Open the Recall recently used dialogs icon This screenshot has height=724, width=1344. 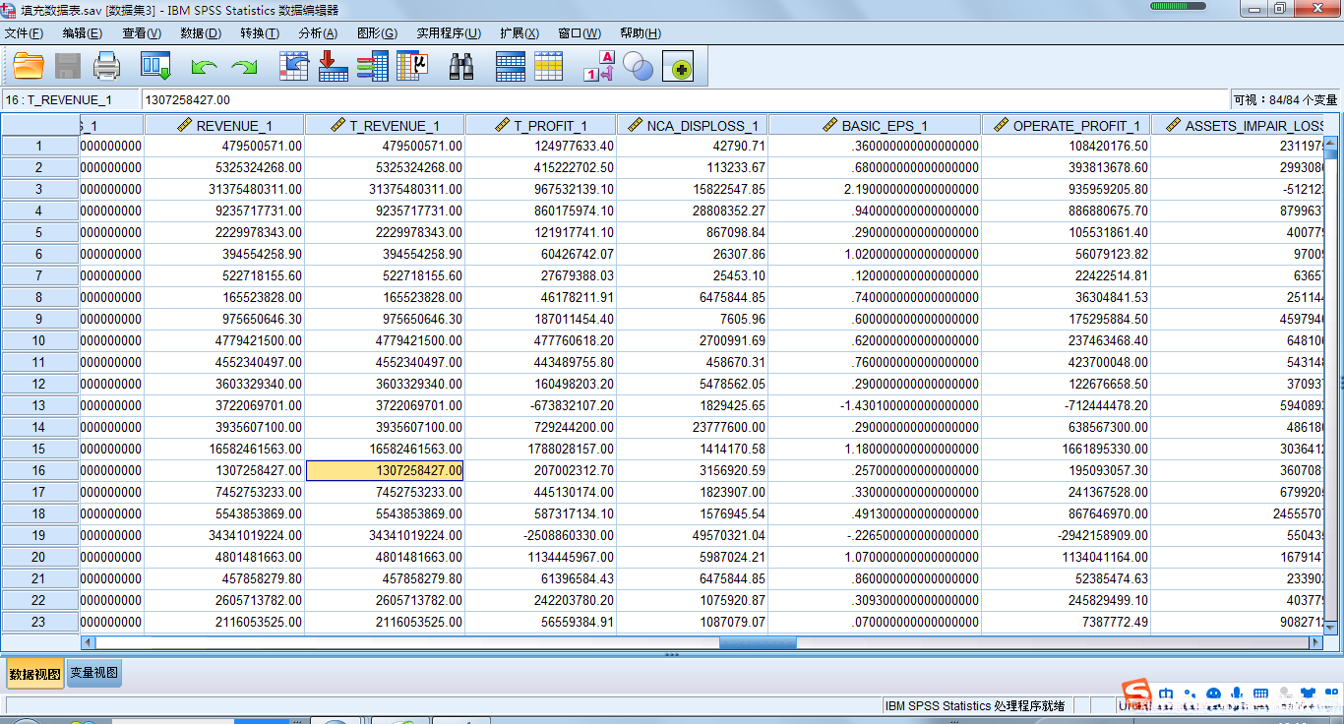click(155, 67)
